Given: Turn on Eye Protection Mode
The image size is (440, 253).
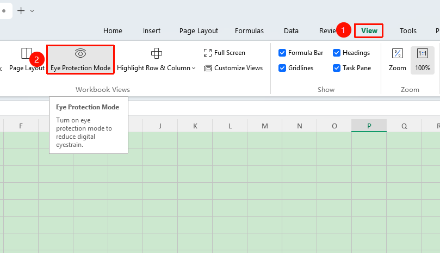Looking at the screenshot, I should click(x=80, y=59).
